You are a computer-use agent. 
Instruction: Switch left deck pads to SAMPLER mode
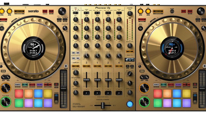39,84
